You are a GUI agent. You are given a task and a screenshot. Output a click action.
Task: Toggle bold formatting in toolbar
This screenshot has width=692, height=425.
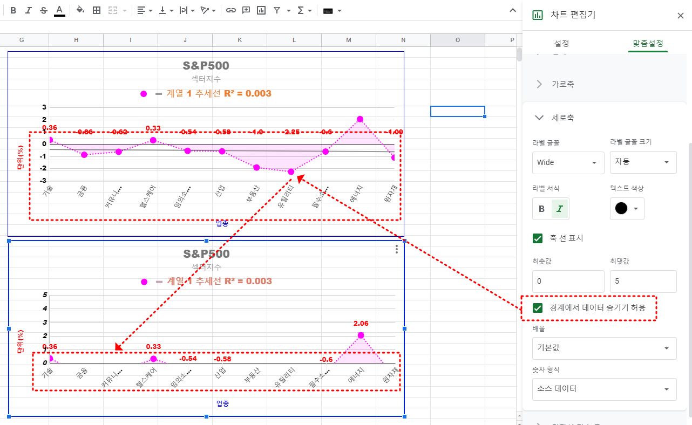point(13,10)
